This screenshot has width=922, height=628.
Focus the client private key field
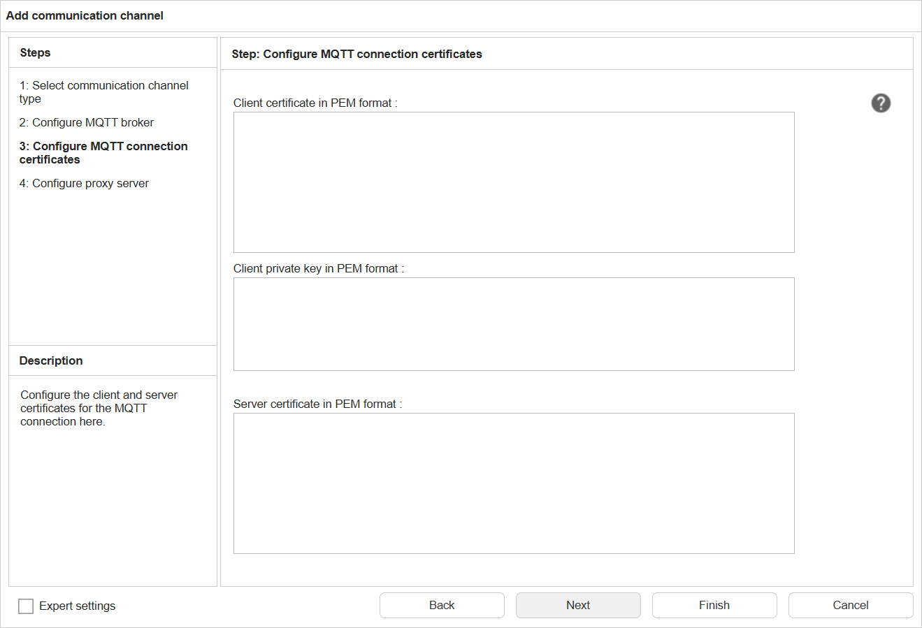click(x=514, y=323)
